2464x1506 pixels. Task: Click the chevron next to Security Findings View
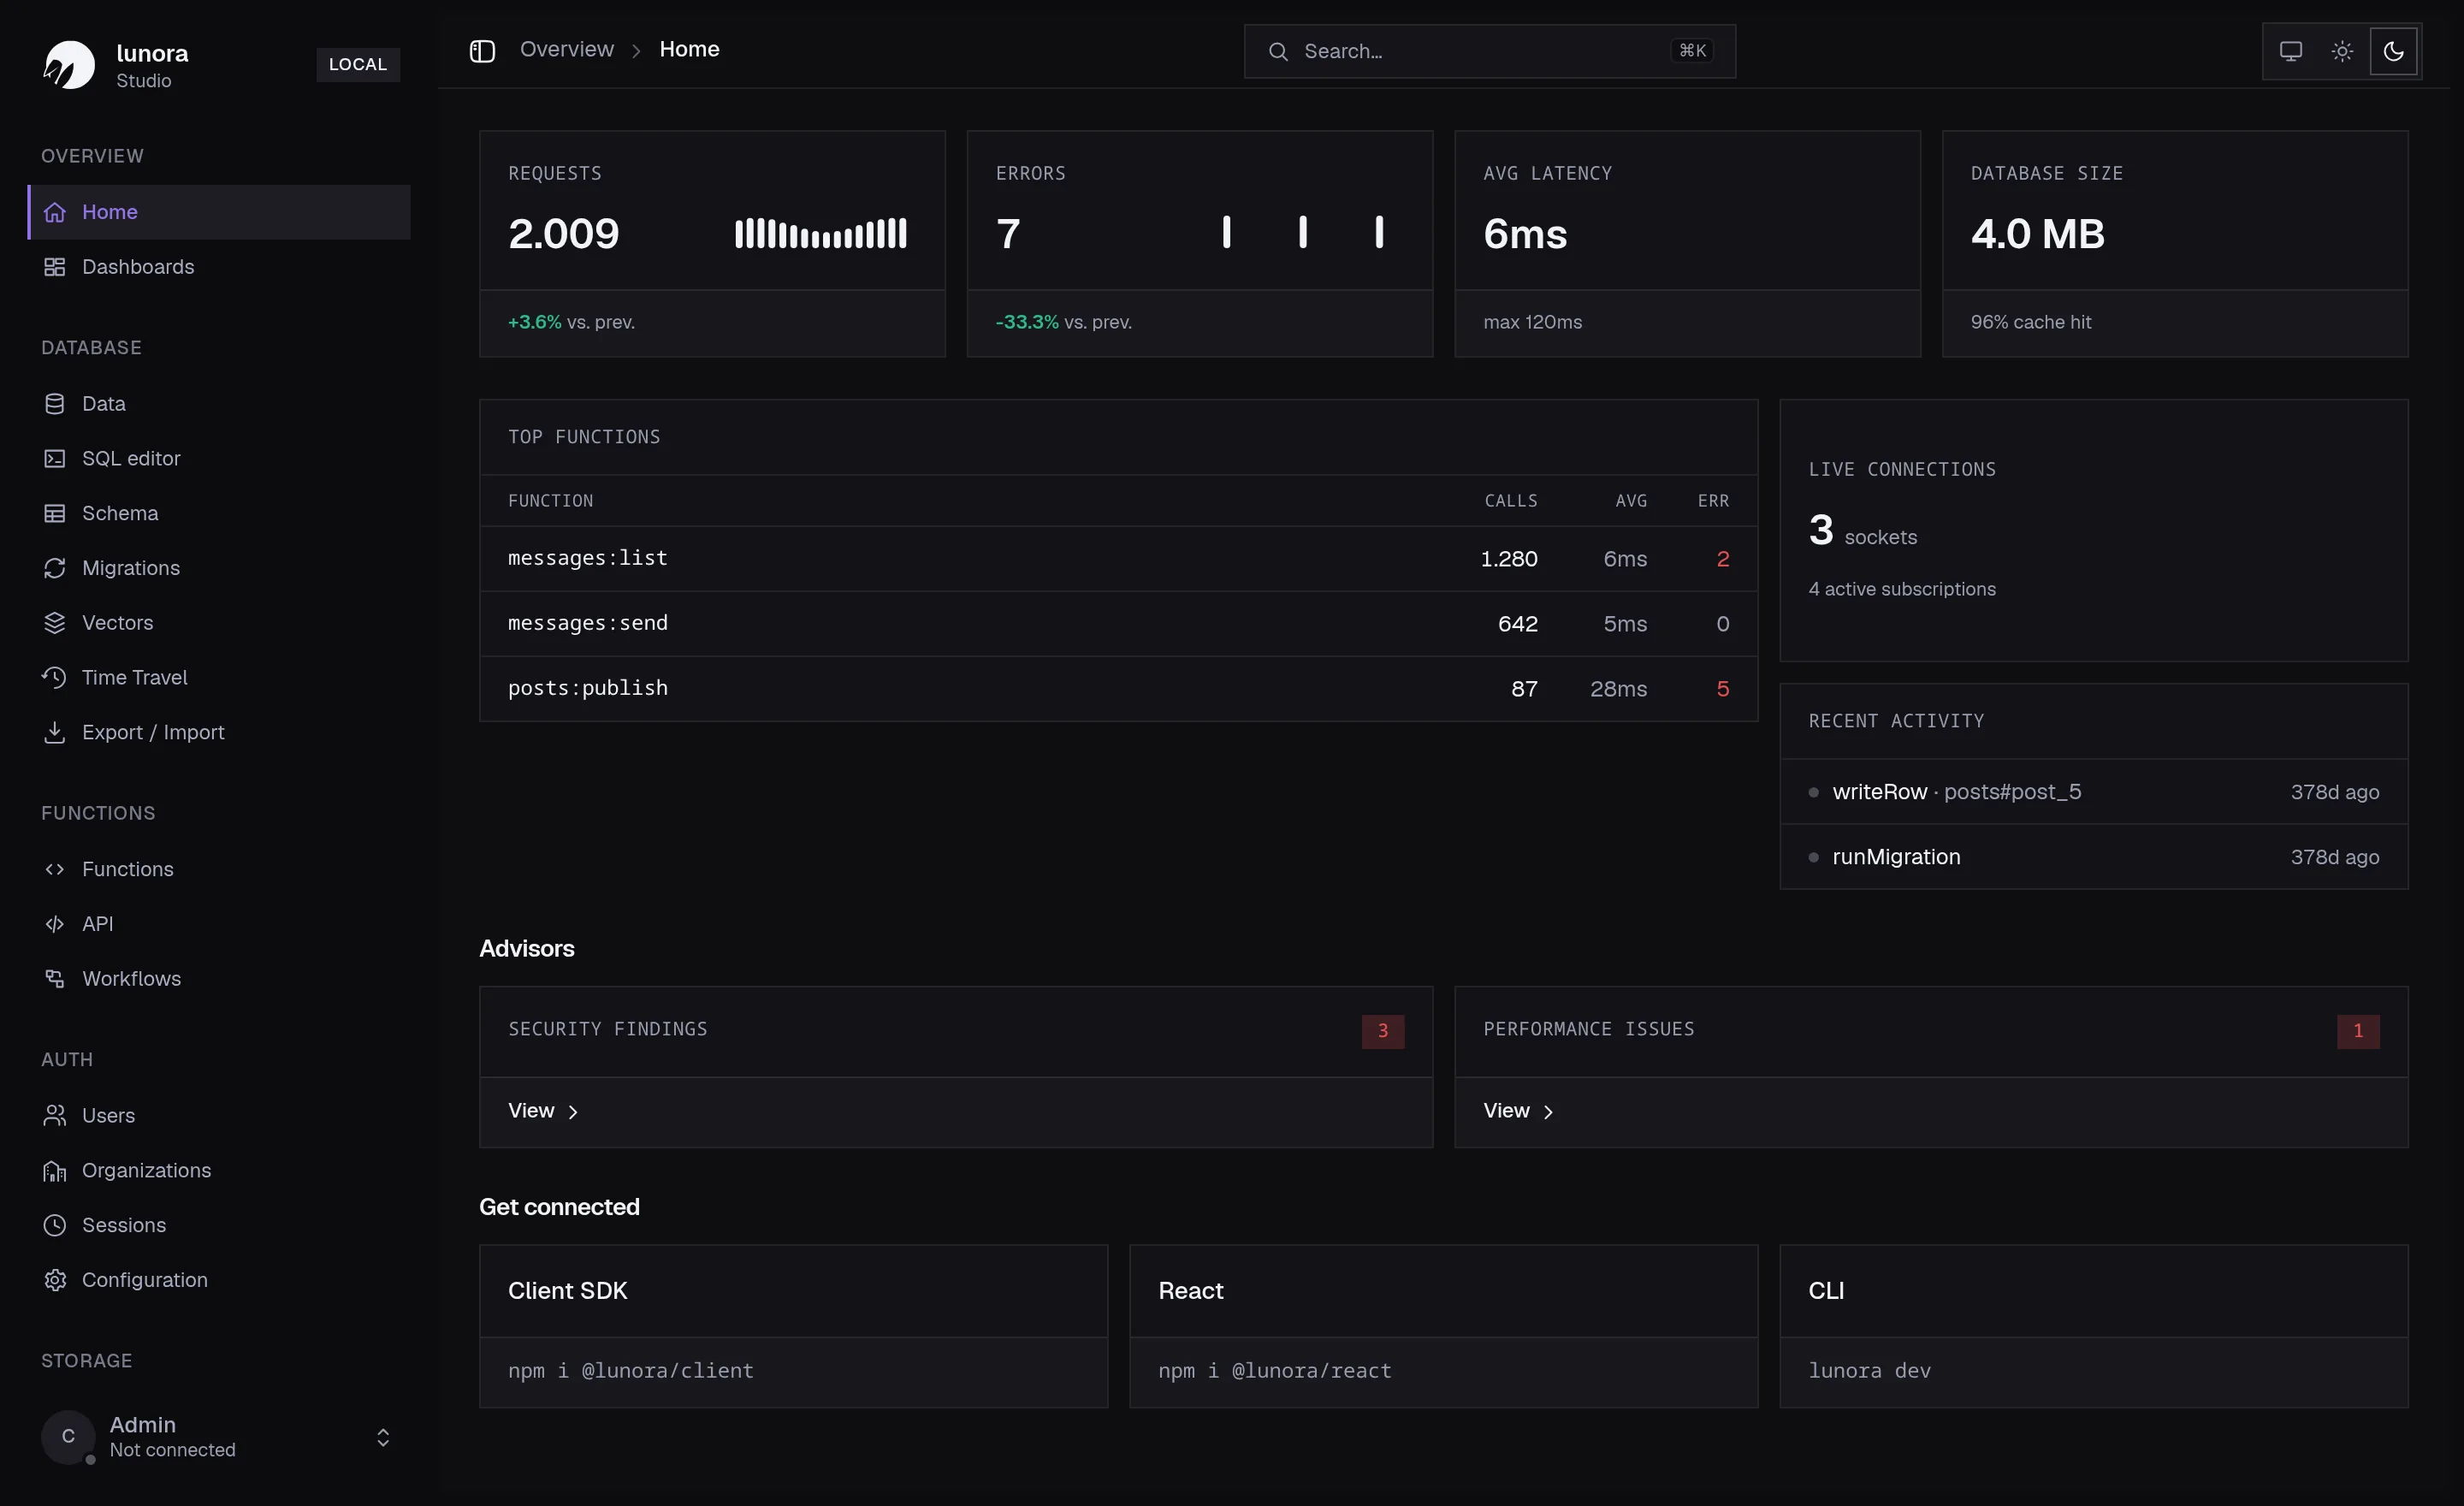(573, 1112)
